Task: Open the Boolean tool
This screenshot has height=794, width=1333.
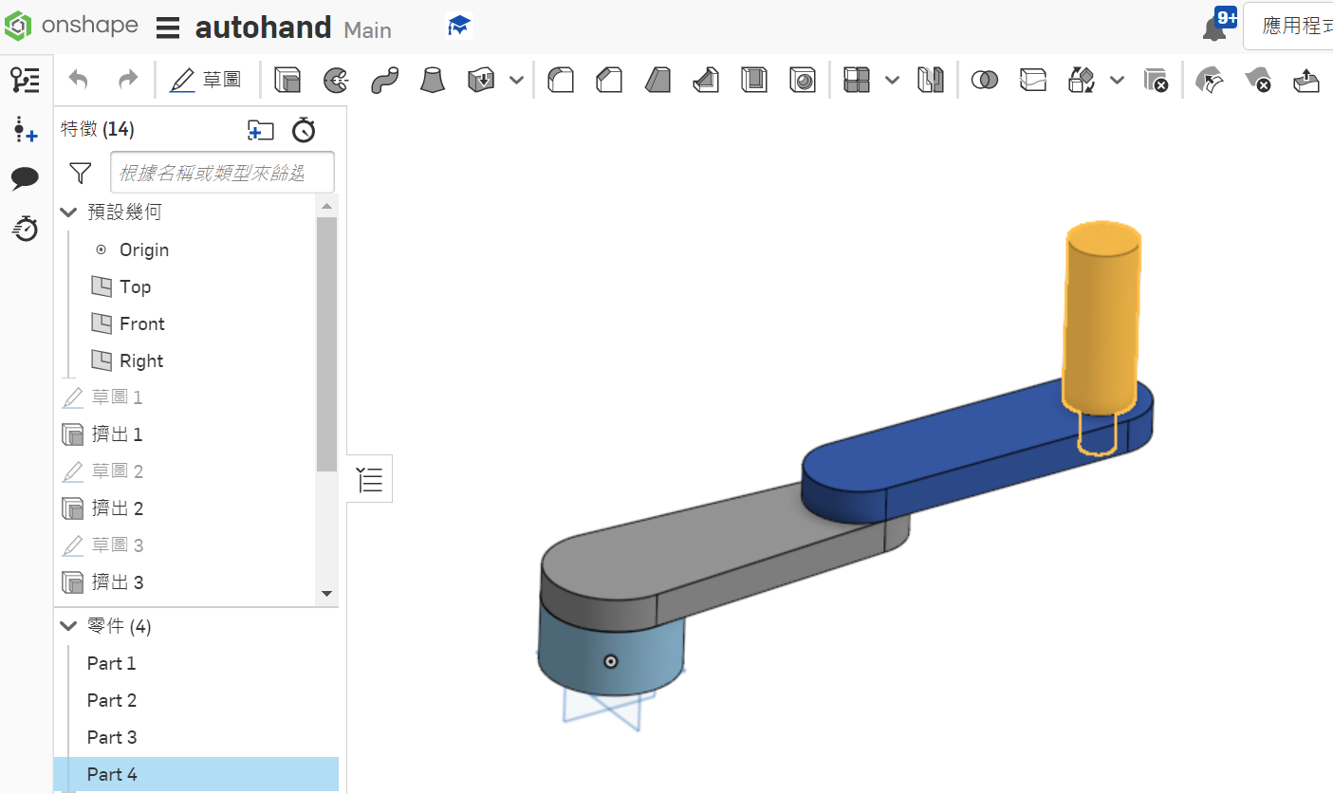Action: [985, 81]
